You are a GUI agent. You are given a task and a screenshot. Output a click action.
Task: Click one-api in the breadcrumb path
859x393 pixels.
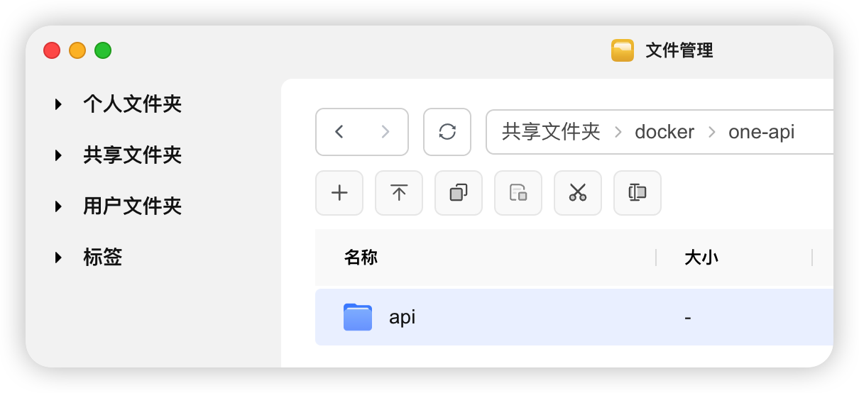(x=761, y=132)
